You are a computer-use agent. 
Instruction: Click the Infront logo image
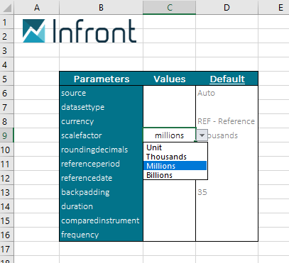(x=80, y=31)
